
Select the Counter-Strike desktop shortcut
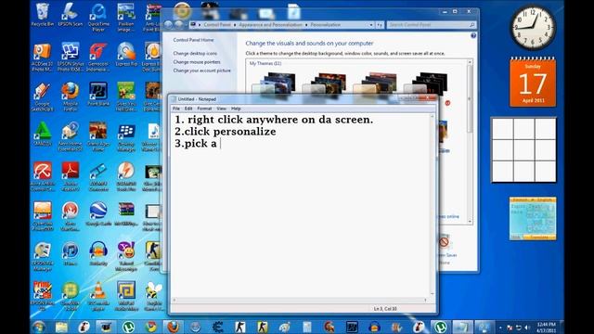point(153,257)
